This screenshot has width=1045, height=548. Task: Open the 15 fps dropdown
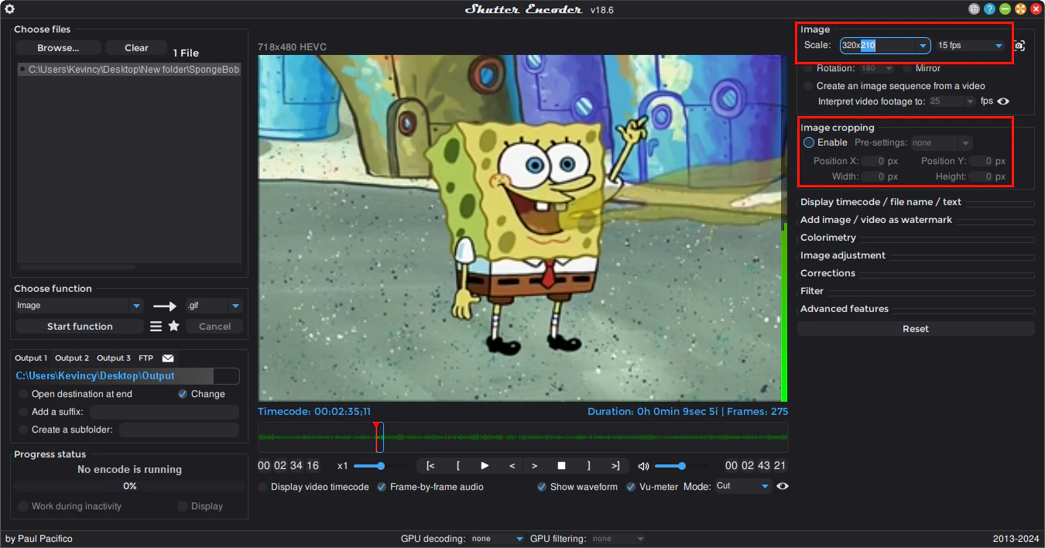[999, 46]
